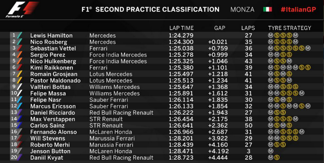Click Kimi Raikkonen's last soft tyre icon
Screen dimensions: 324x163
tap(308, 68)
